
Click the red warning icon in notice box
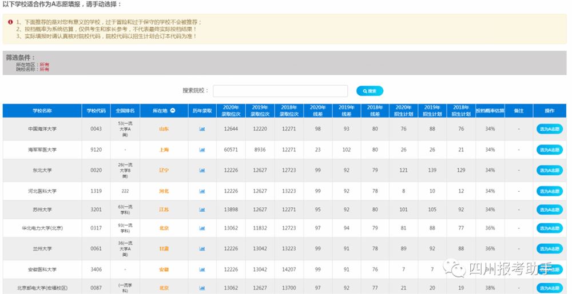[10, 22]
